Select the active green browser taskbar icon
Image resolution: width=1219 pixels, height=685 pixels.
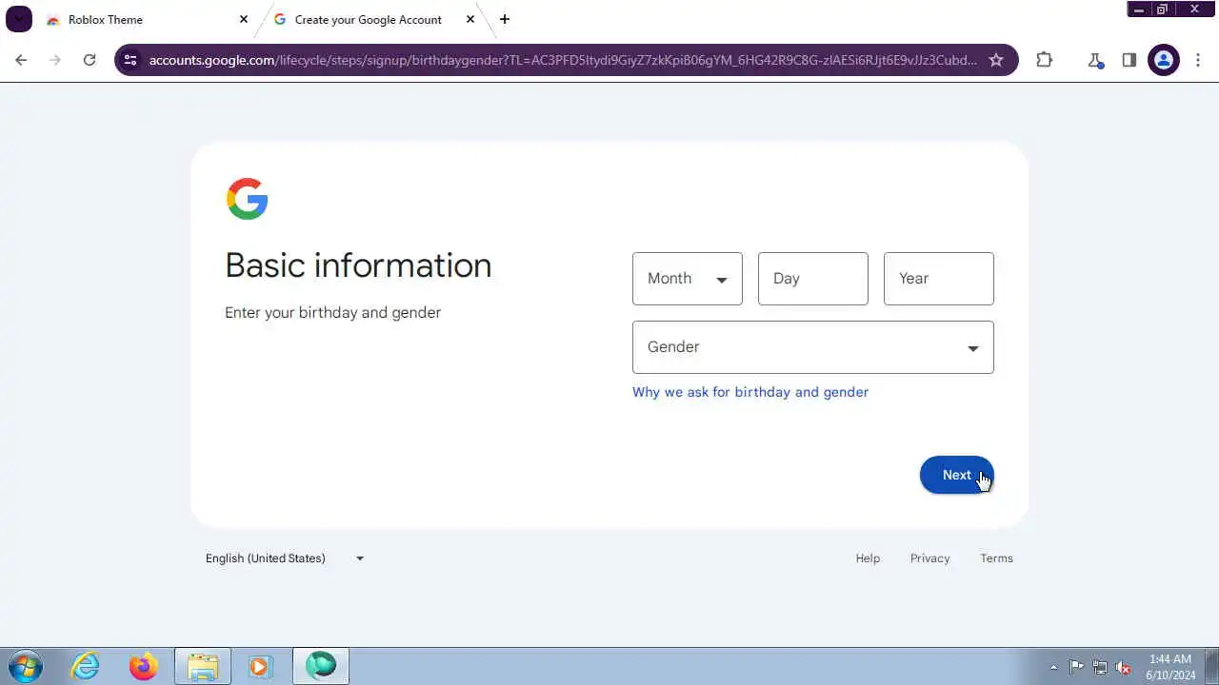[x=321, y=666]
